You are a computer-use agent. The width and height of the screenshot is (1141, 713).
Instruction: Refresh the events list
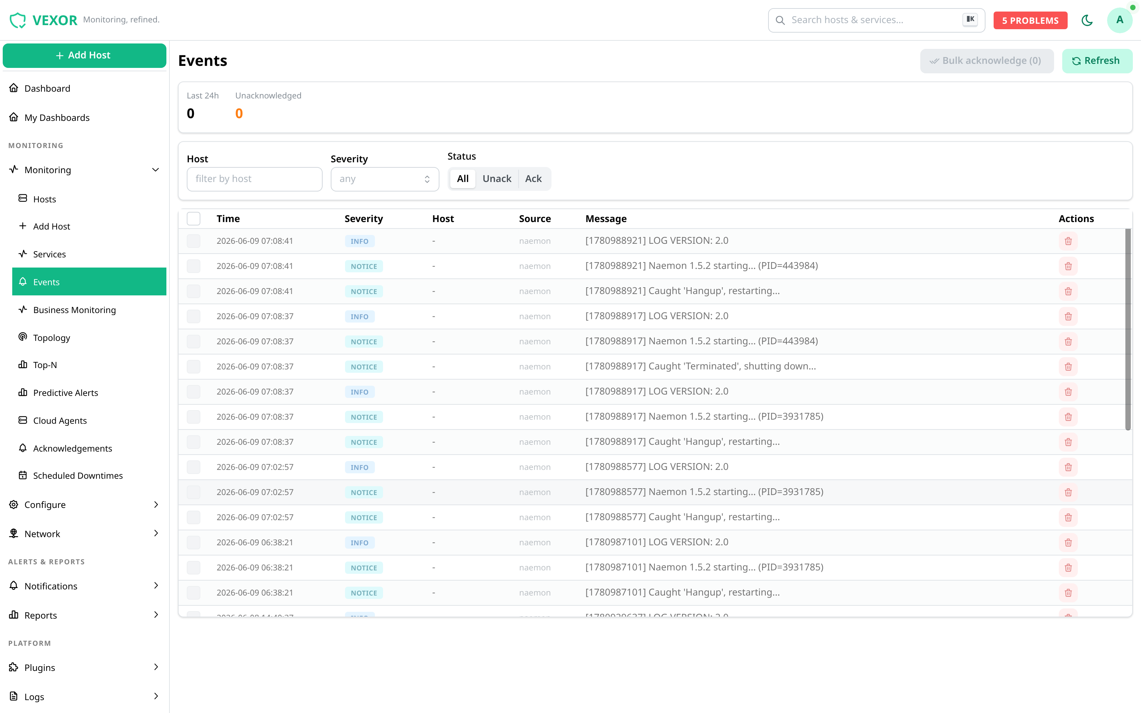(1097, 61)
